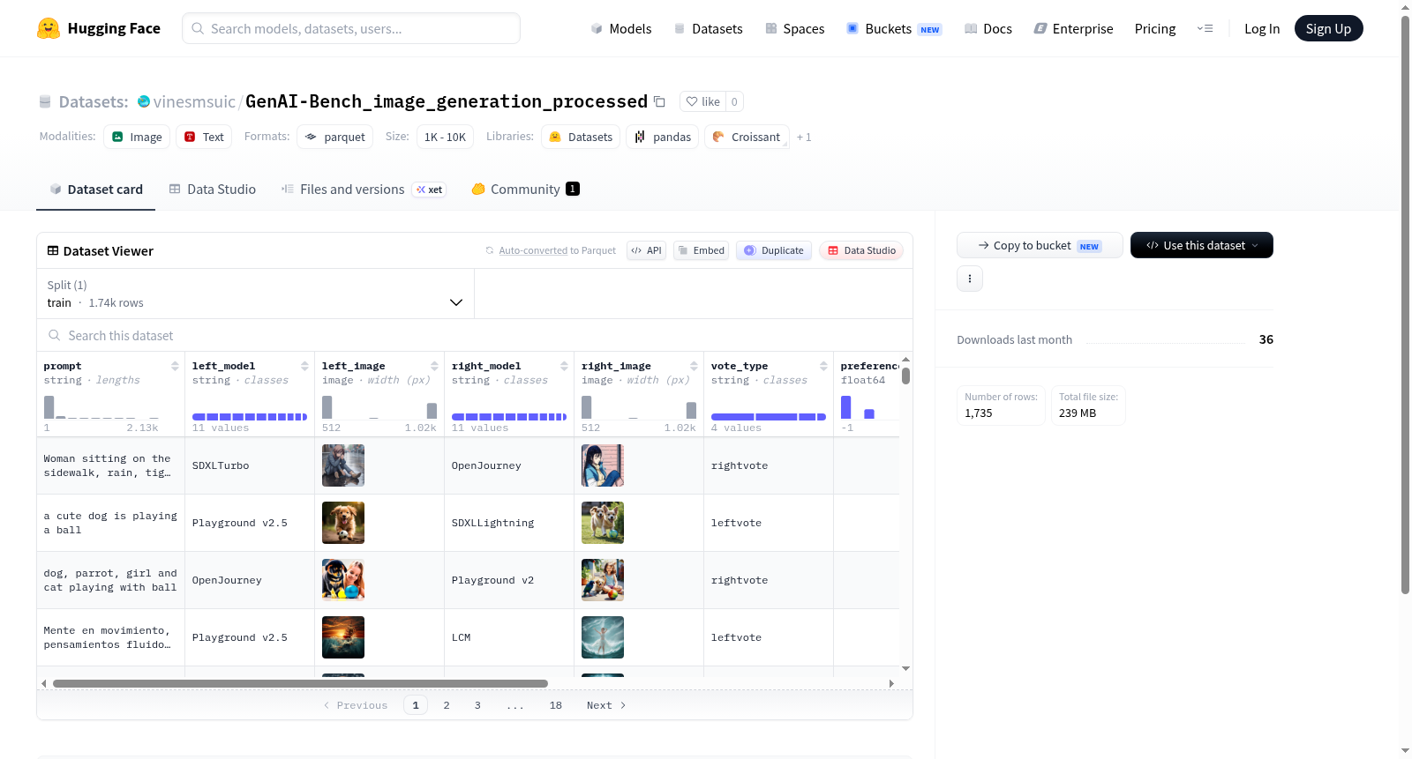Click the Dataset Viewer table icon

(x=53, y=251)
